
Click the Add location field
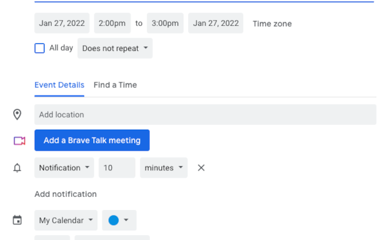(205, 115)
